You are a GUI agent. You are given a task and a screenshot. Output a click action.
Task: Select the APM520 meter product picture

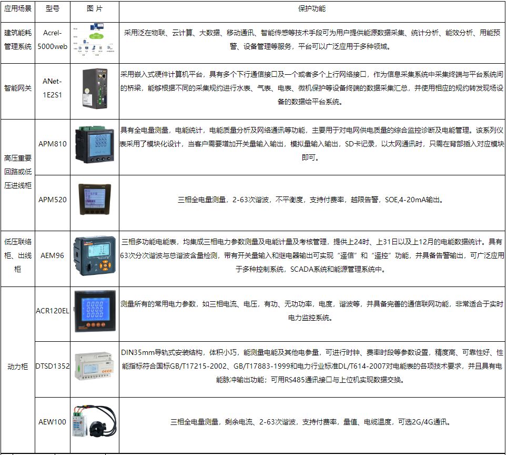coord(95,200)
